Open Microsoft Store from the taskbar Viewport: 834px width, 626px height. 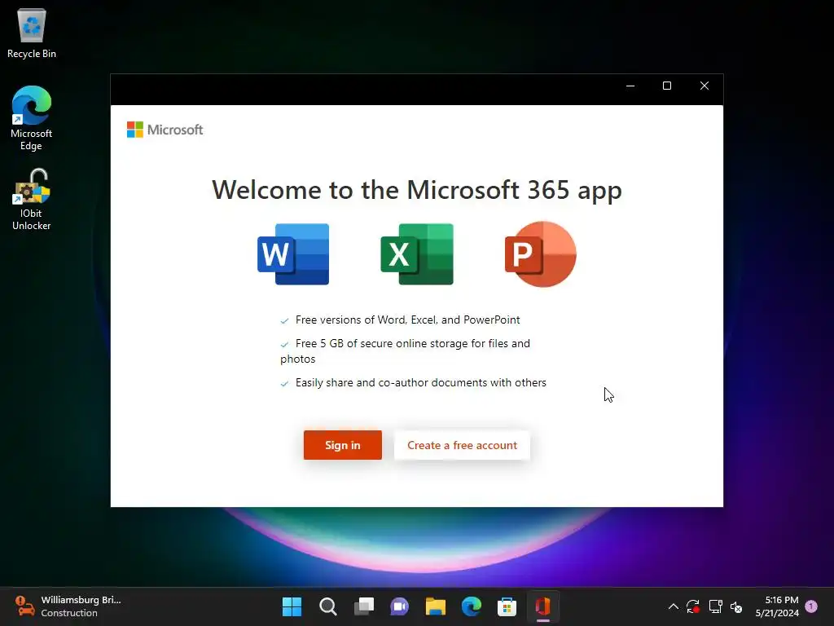click(x=507, y=606)
